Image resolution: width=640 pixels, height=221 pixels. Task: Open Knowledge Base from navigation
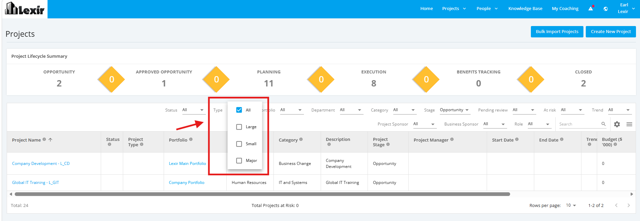coord(525,9)
